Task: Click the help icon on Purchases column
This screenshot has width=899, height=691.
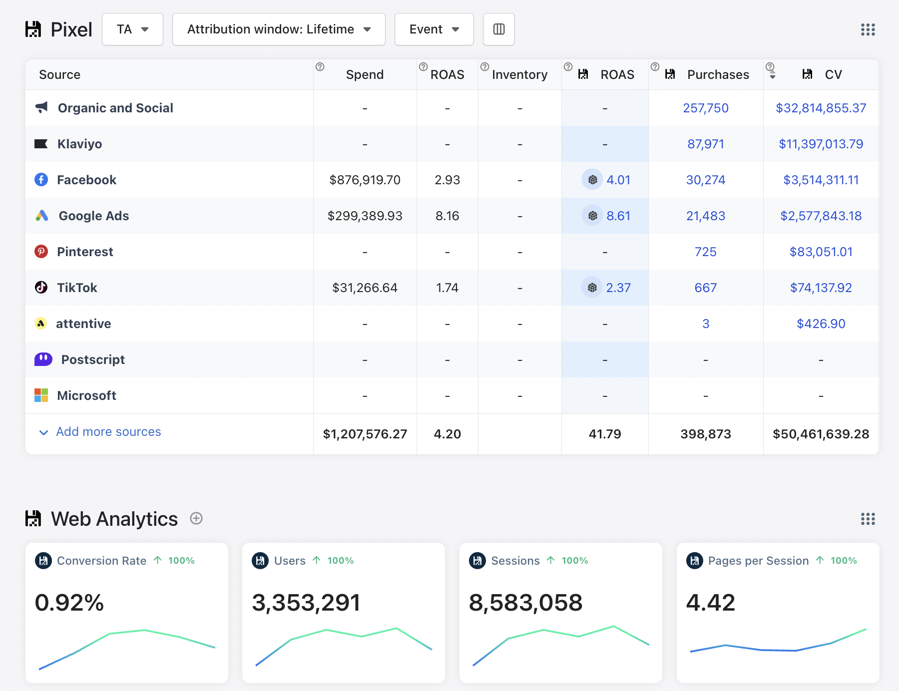Action: [x=655, y=67]
